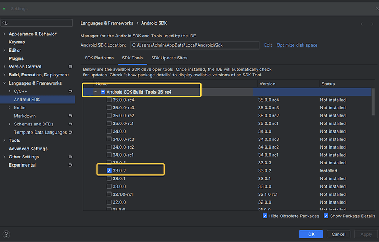Click version cell '34.0.0 rc1'
Screen dimensions: 379x242
click(x=268, y=155)
